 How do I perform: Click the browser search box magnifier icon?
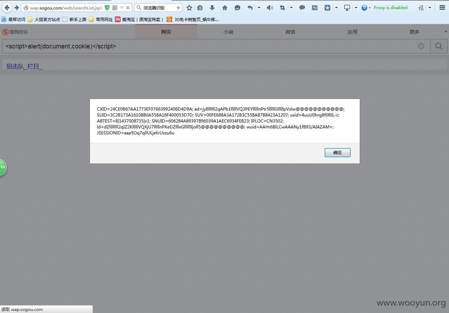(x=139, y=8)
